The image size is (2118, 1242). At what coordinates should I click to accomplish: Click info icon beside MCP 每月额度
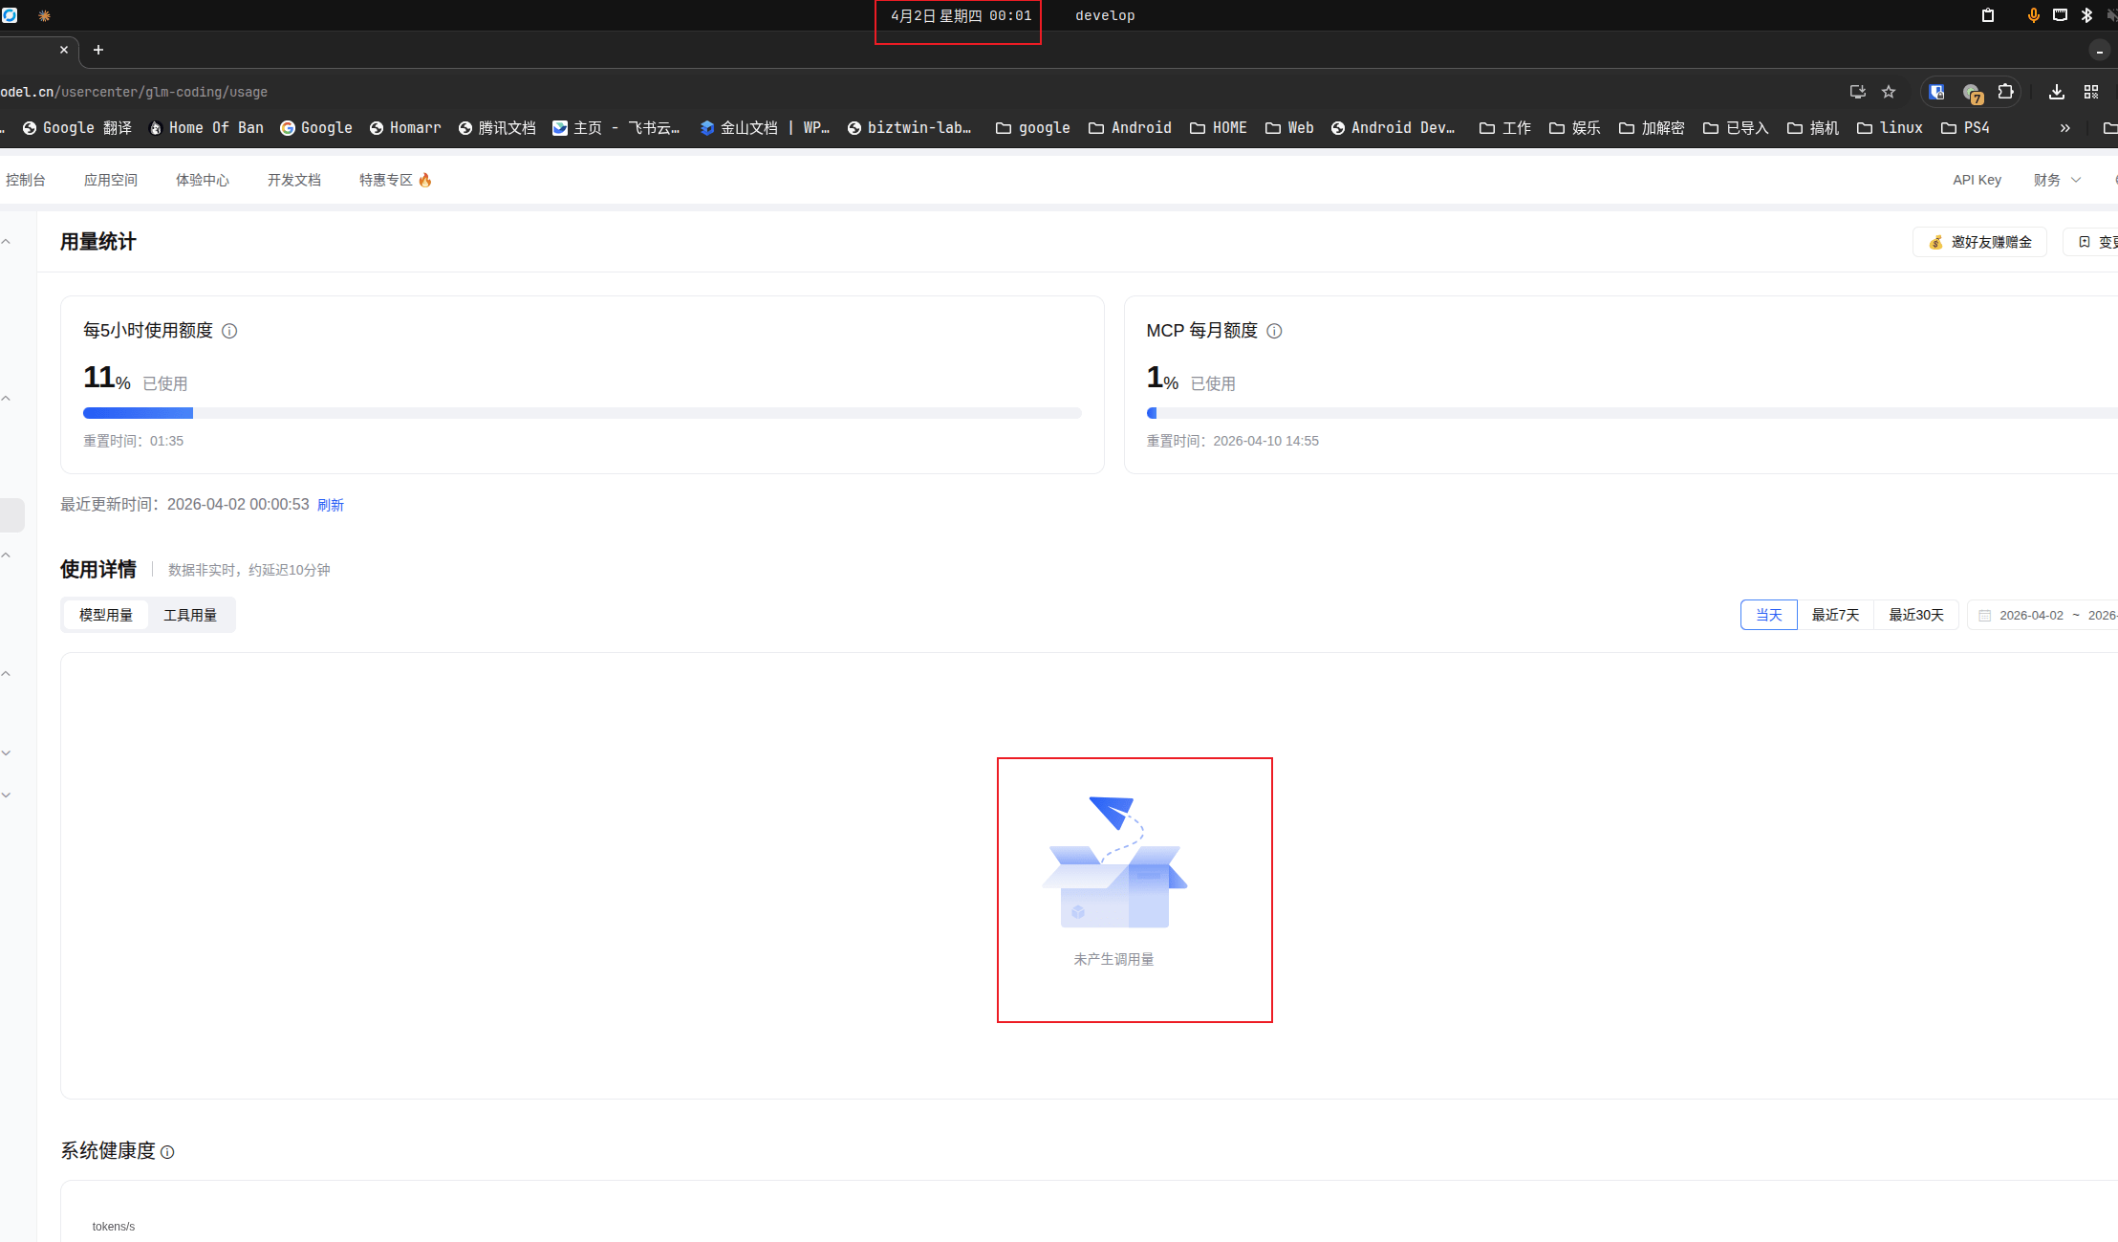pos(1274,331)
